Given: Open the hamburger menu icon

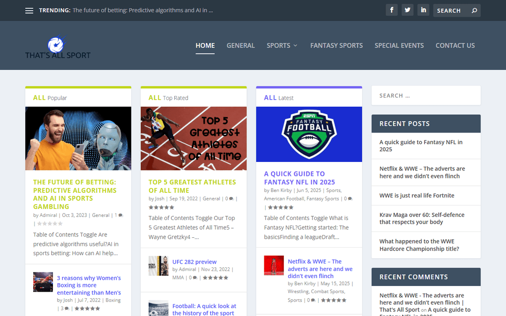Looking at the screenshot, I should (x=29, y=11).
